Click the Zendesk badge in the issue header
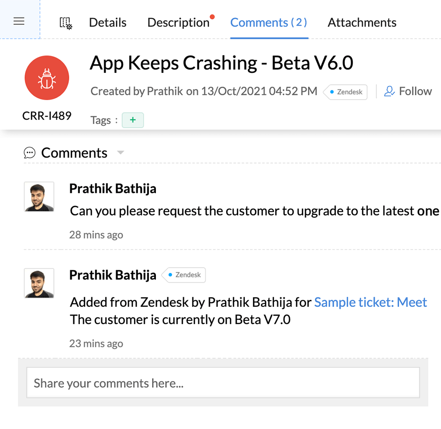The height and width of the screenshot is (429, 441). pyautogui.click(x=345, y=92)
